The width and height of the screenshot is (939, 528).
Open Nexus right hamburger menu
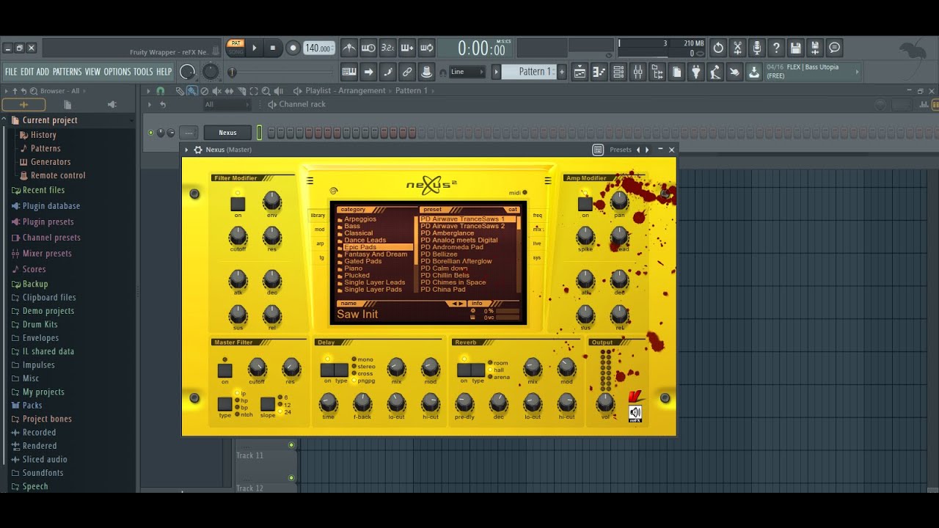pyautogui.click(x=547, y=180)
